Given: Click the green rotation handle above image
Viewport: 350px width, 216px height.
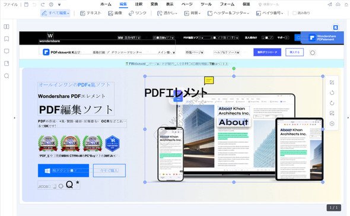Looking at the screenshot, I should pyautogui.click(x=234, y=69).
